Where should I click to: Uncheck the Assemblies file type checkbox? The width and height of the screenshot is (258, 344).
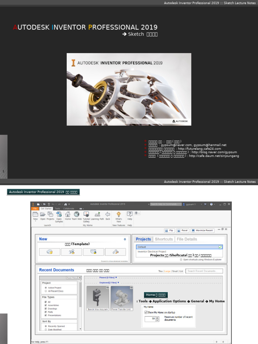(46, 305)
